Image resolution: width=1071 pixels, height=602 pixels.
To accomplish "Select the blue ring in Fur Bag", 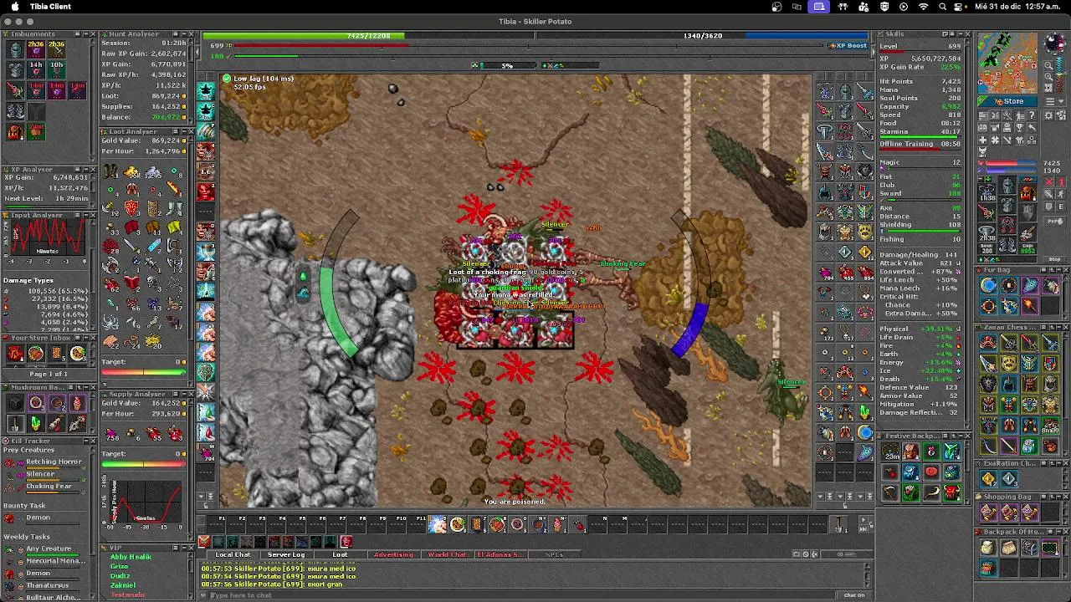I will [988, 286].
